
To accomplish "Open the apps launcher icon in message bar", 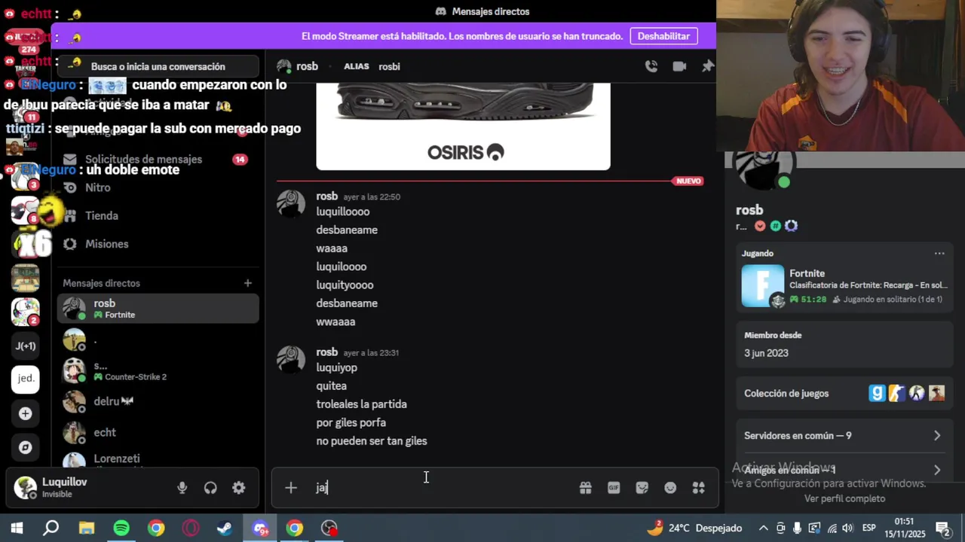I will 698,488.
